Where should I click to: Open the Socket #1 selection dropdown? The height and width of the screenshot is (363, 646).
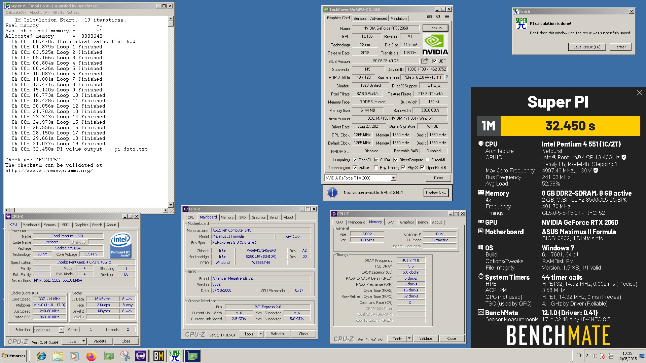point(61,330)
